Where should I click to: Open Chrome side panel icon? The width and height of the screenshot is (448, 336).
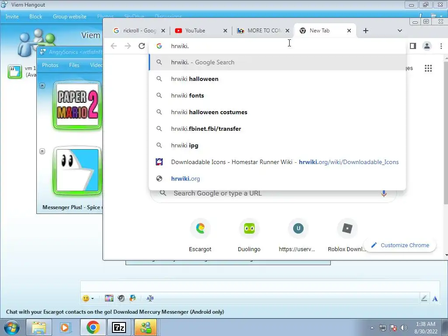[413, 46]
